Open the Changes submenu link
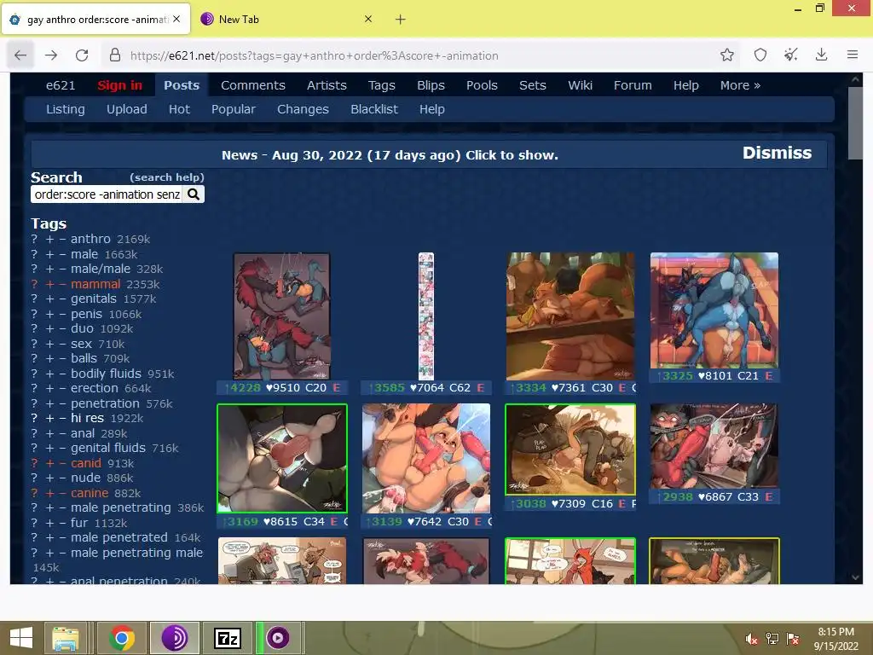 (x=303, y=109)
